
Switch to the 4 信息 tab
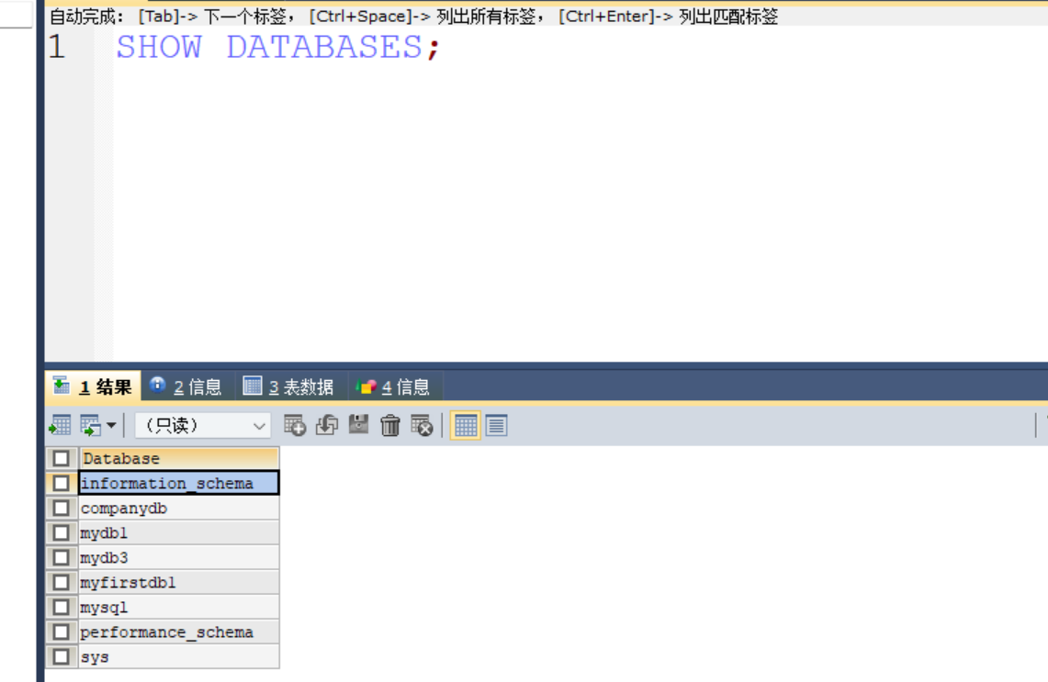coord(407,386)
